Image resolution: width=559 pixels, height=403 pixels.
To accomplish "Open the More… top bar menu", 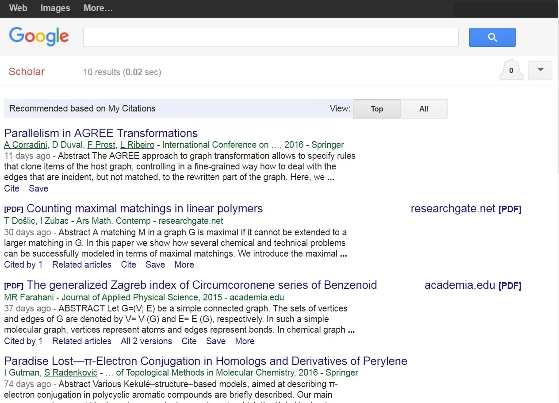I will (98, 8).
